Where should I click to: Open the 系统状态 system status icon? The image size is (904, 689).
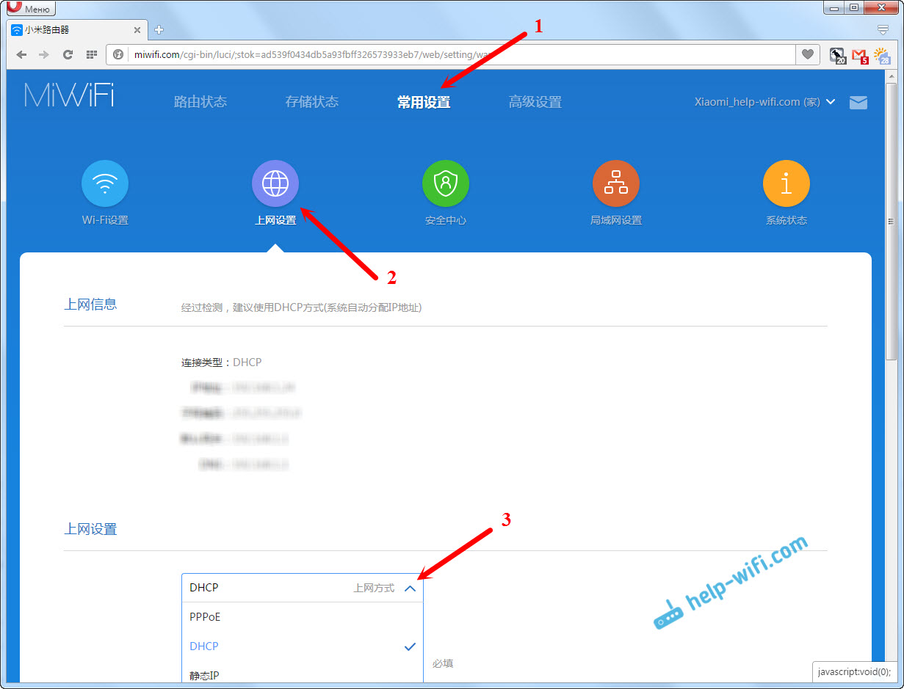point(787,183)
